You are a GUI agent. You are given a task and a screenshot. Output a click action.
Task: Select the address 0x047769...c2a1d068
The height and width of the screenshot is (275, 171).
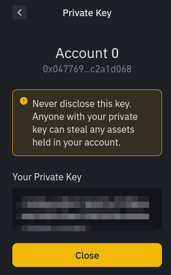(87, 69)
